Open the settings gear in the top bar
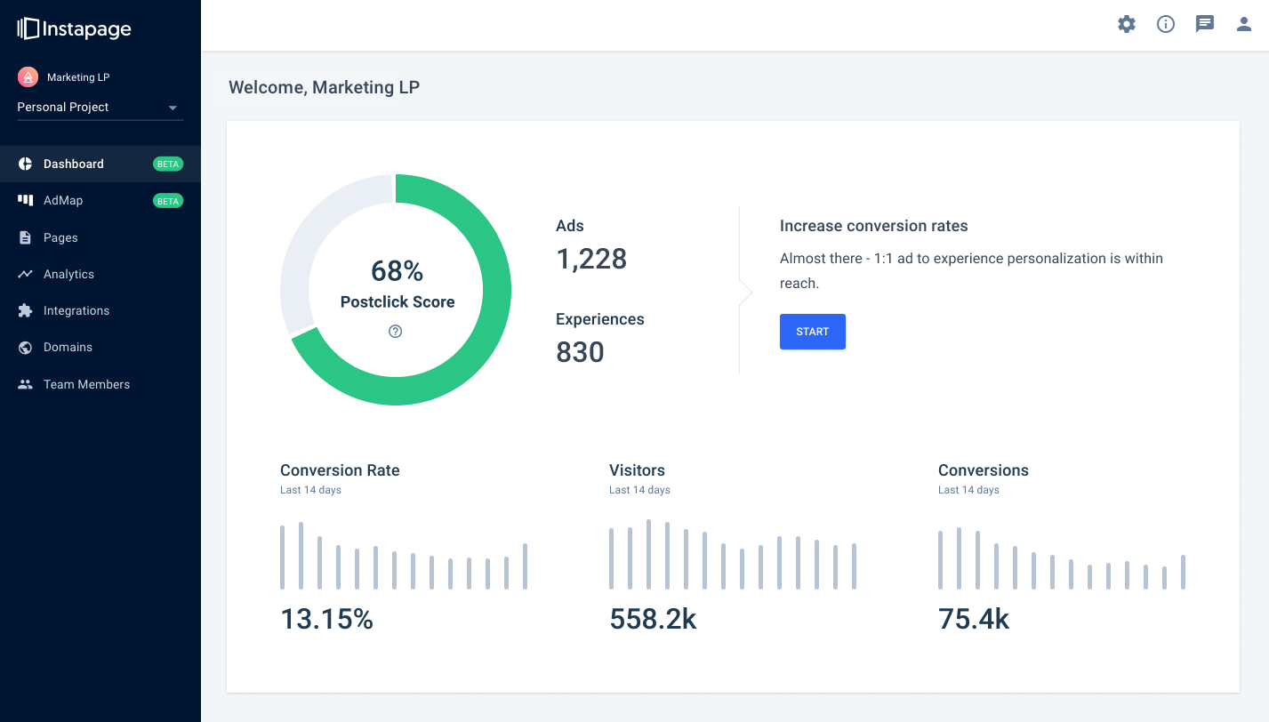 coord(1126,24)
